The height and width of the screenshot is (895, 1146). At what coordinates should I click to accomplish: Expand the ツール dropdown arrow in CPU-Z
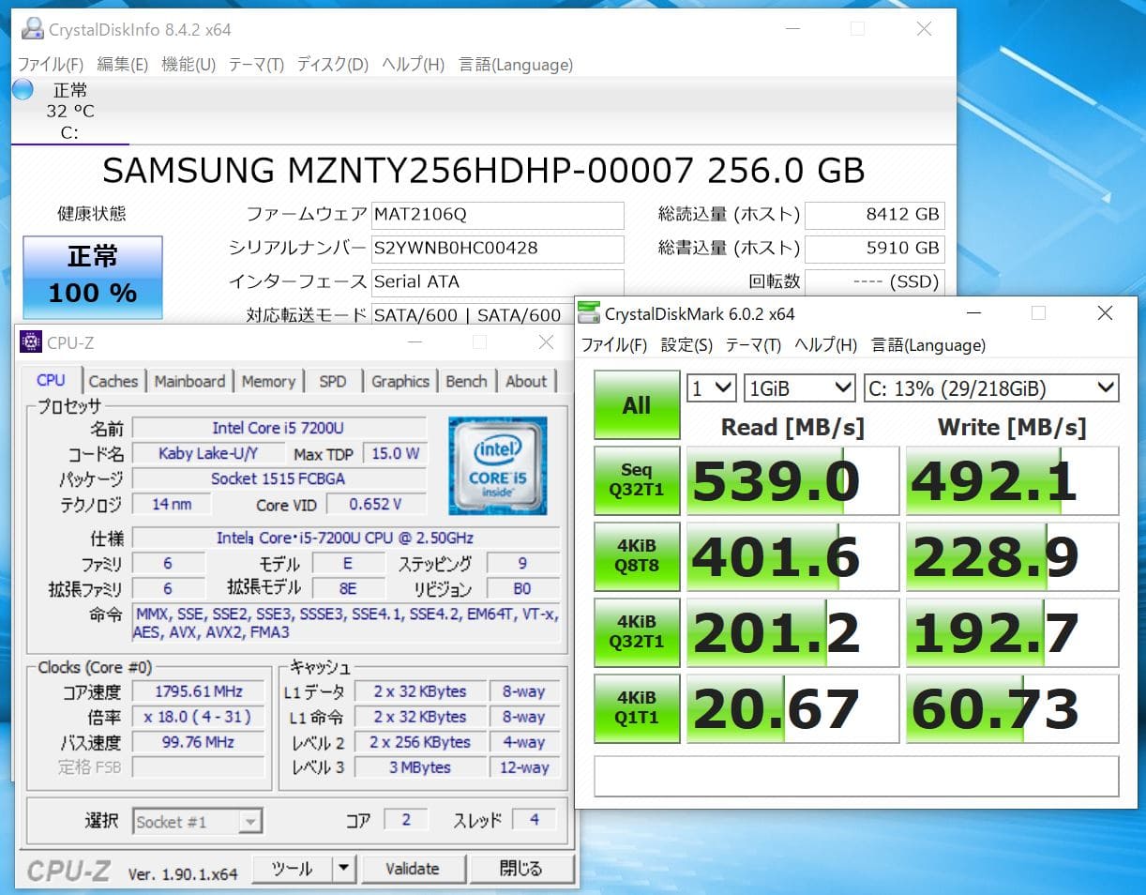click(x=344, y=869)
